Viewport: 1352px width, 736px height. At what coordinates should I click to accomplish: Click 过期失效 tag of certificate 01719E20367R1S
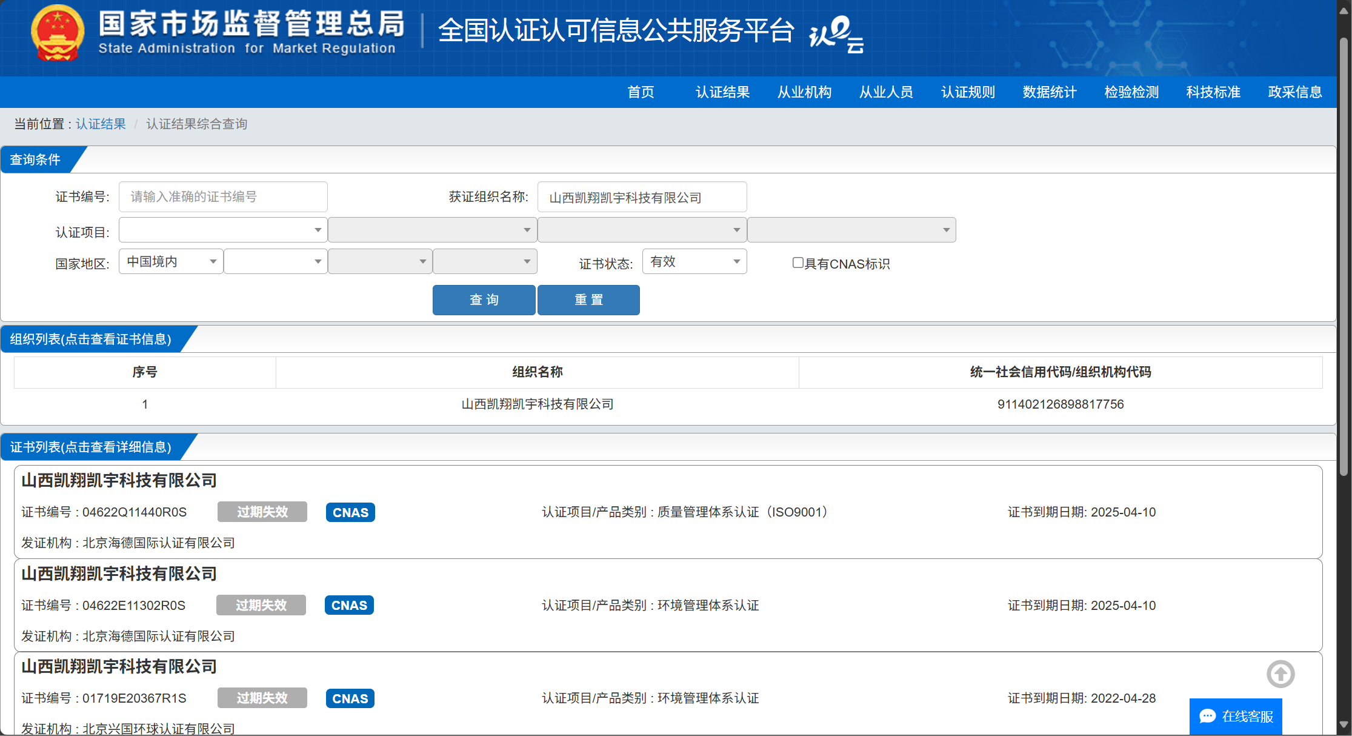click(x=262, y=698)
